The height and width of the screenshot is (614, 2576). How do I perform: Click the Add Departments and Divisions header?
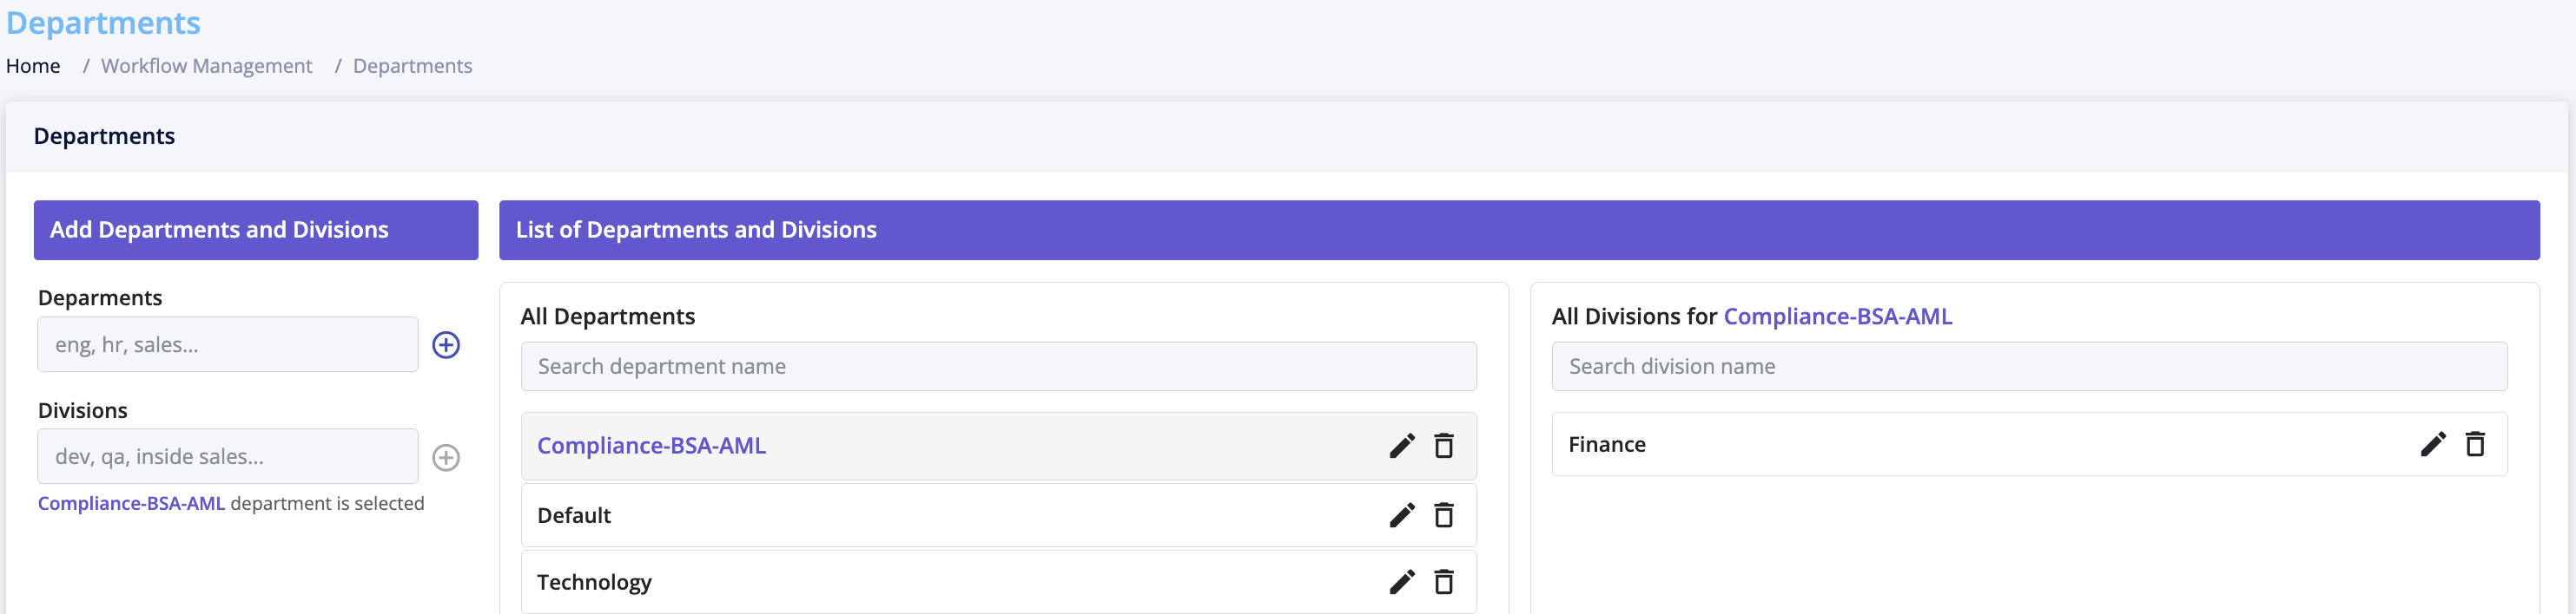point(256,231)
